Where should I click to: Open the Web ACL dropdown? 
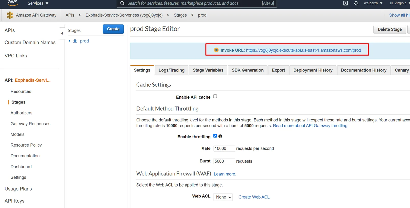click(223, 197)
